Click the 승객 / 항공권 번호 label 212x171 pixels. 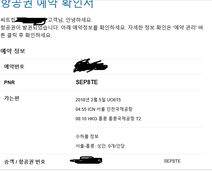[24, 162]
